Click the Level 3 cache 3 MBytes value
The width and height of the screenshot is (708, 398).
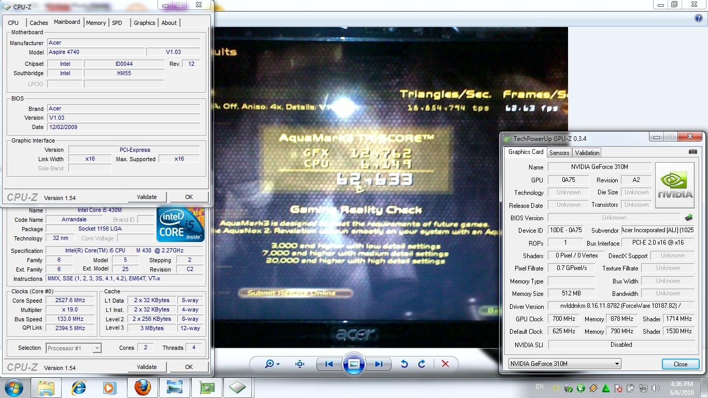(152, 328)
